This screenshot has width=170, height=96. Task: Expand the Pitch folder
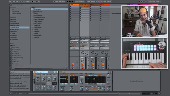point(32,29)
